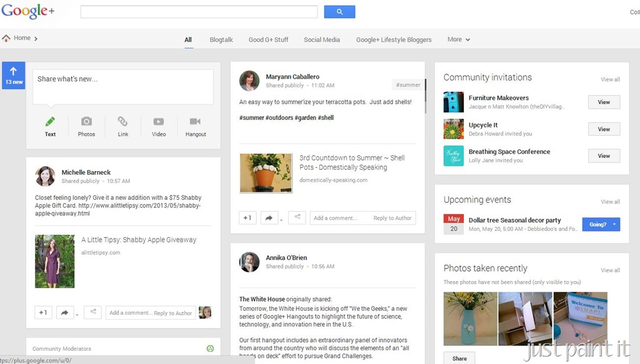Click the May 20 calendar icon
This screenshot has width=640, height=364.
[454, 224]
